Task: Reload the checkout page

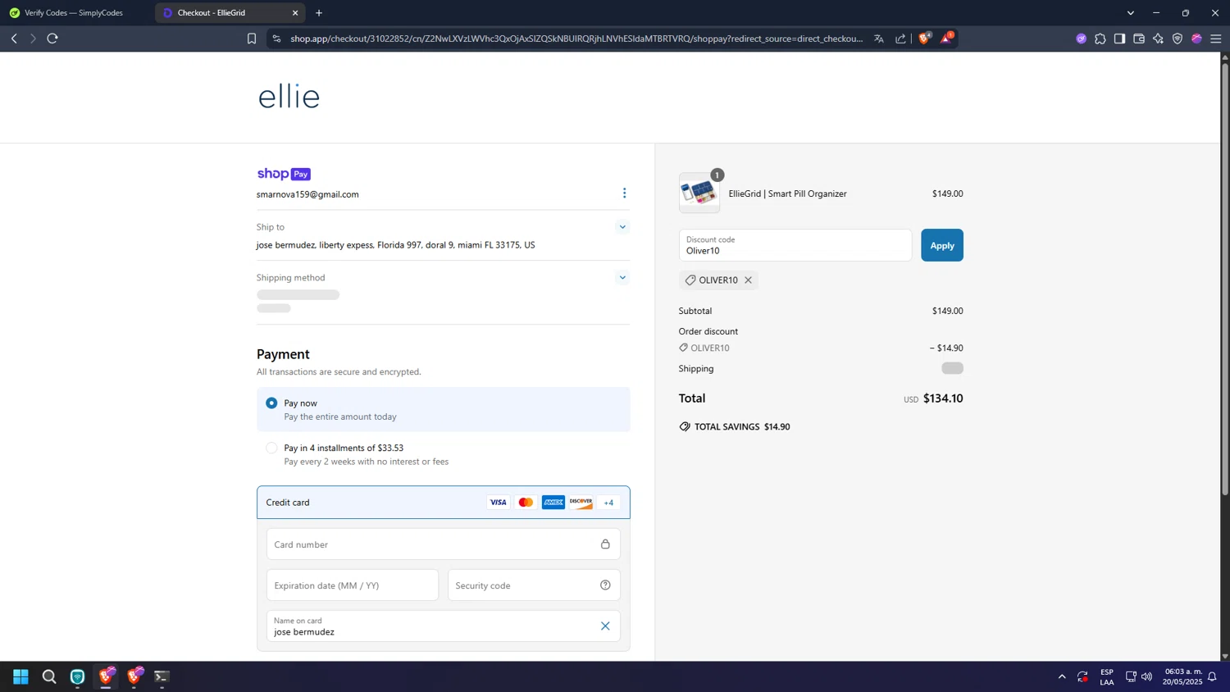Action: tap(52, 39)
